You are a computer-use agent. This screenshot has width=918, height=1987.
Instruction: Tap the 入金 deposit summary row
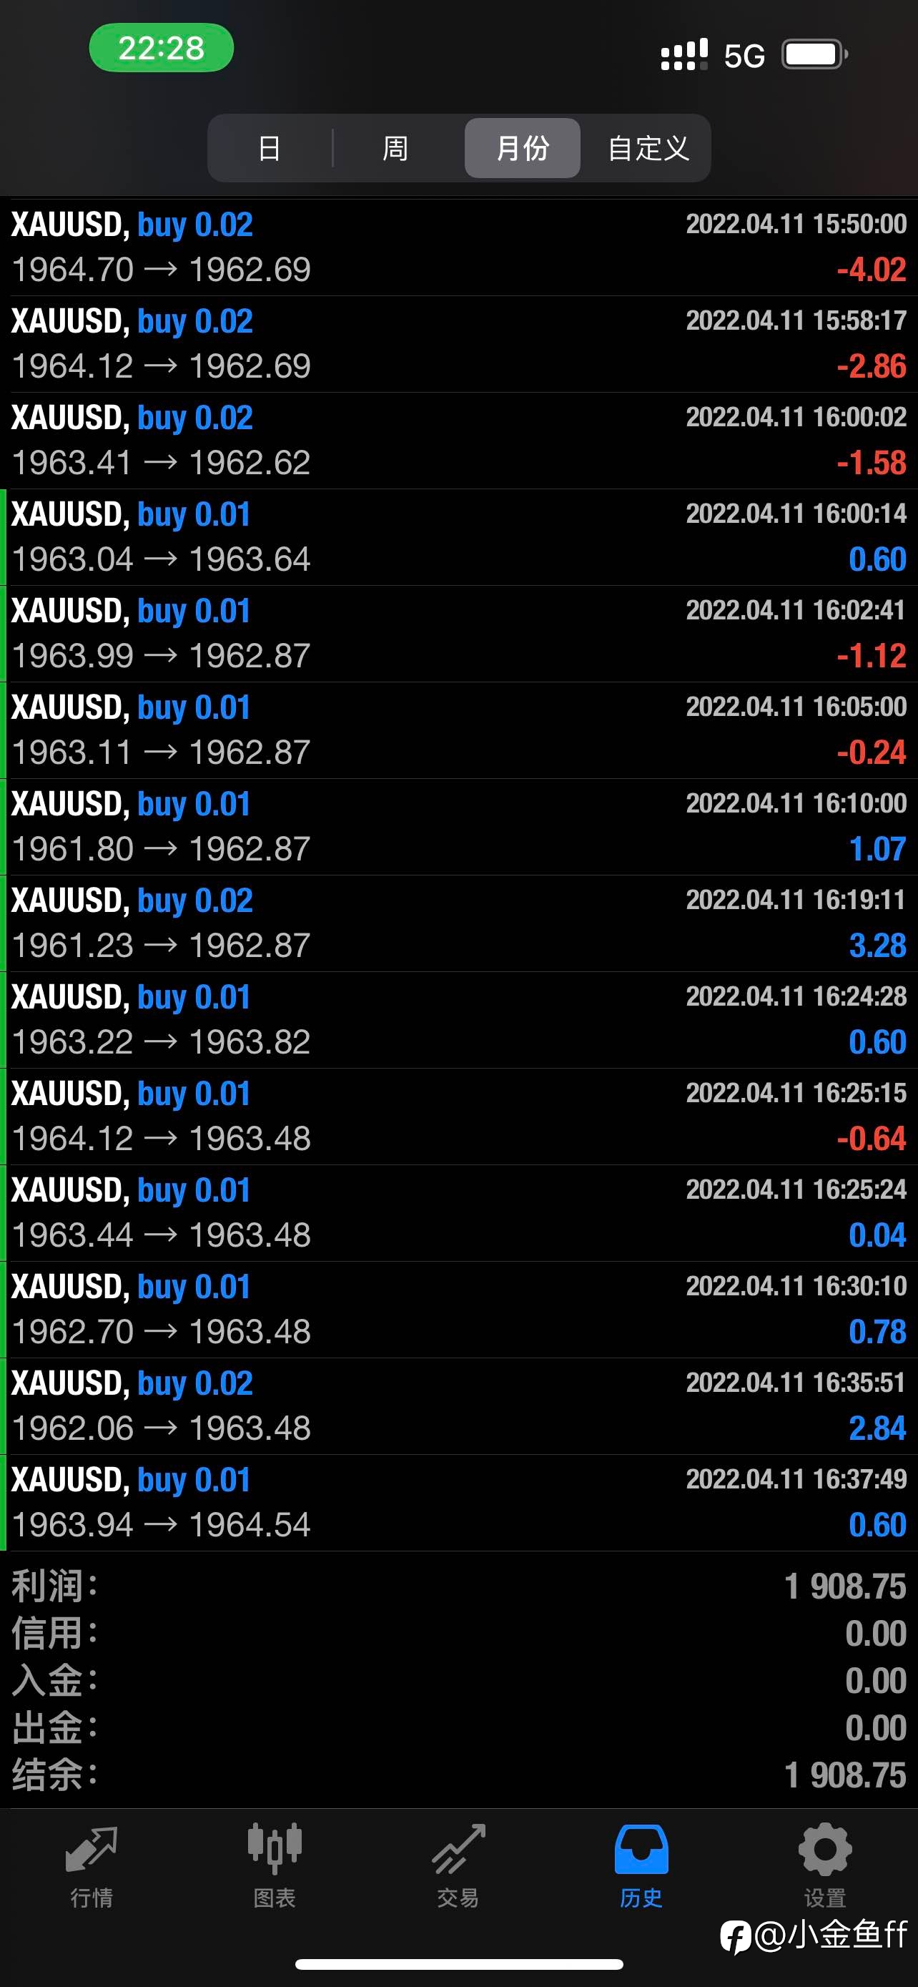click(x=458, y=1681)
